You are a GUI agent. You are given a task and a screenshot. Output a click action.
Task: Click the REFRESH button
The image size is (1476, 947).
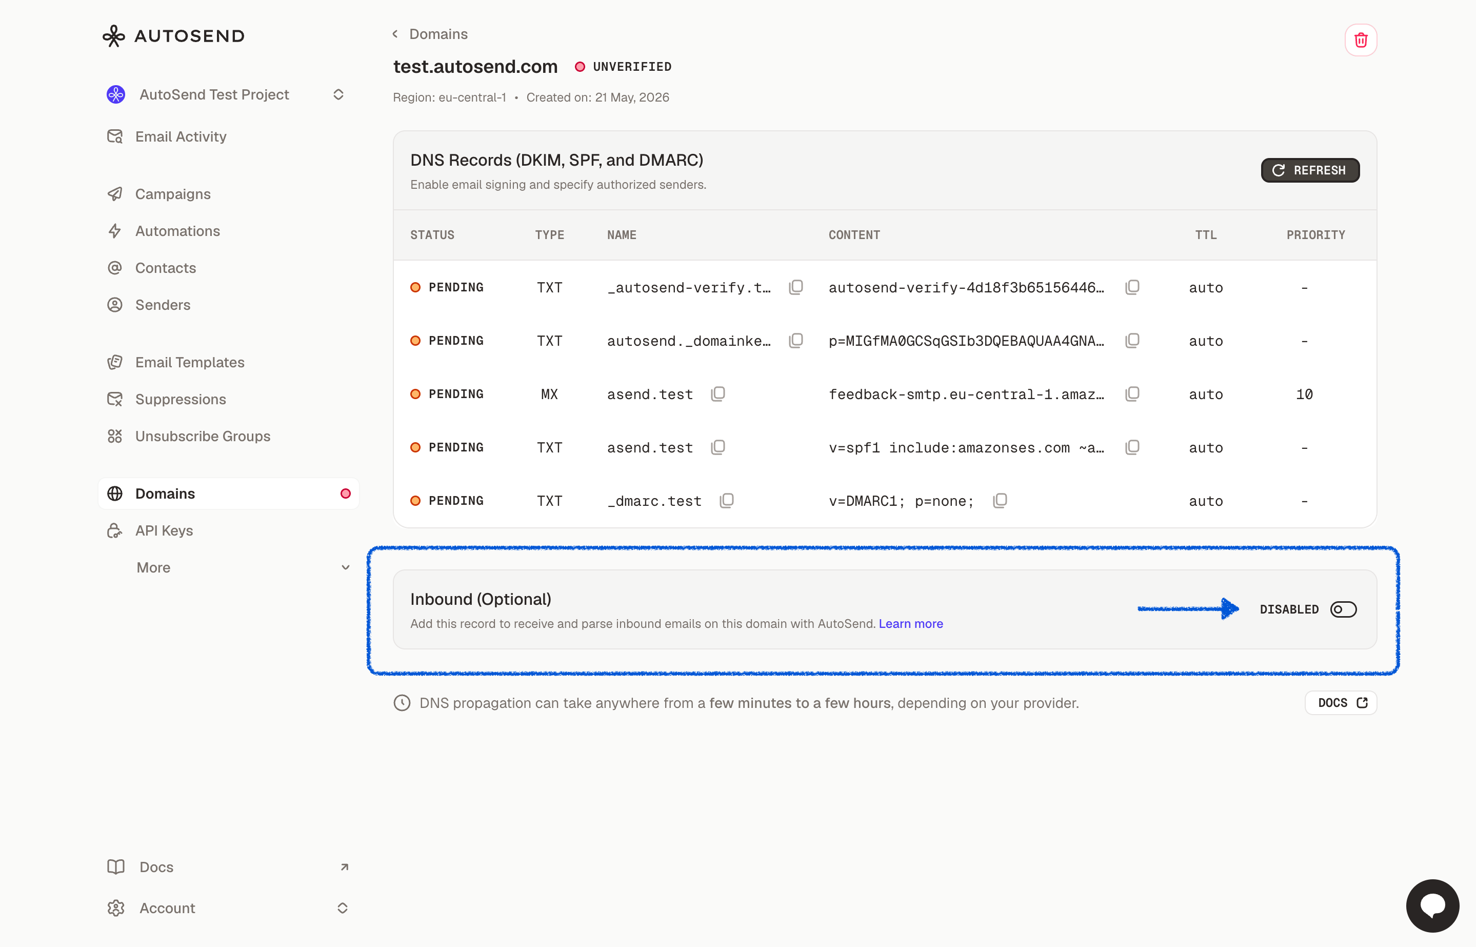tap(1310, 170)
